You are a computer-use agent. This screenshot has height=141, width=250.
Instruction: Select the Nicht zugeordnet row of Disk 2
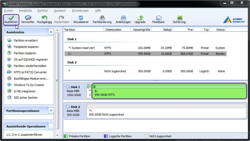(x=146, y=71)
